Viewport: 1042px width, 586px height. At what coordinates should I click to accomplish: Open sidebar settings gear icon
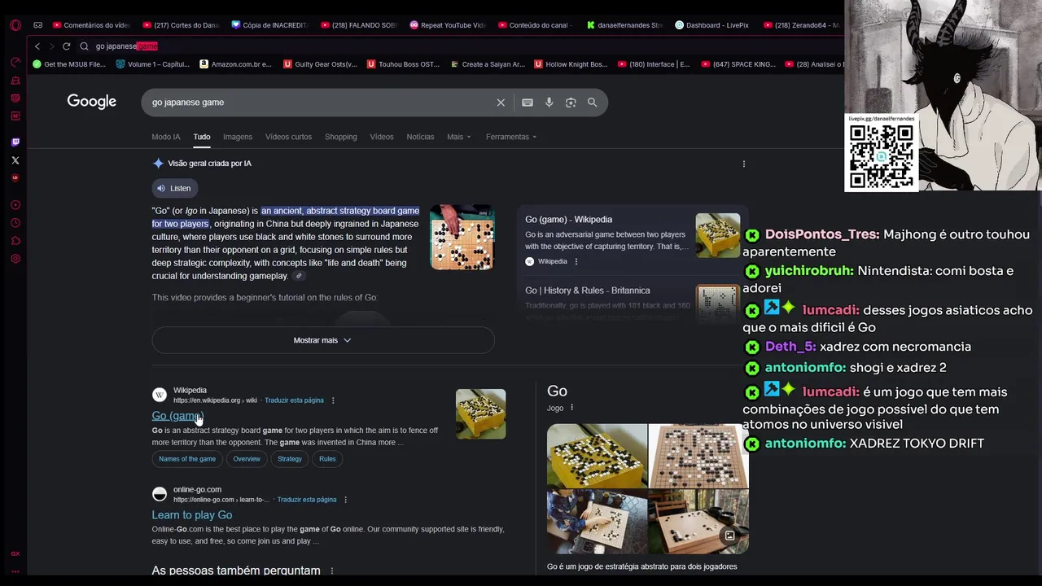click(15, 259)
